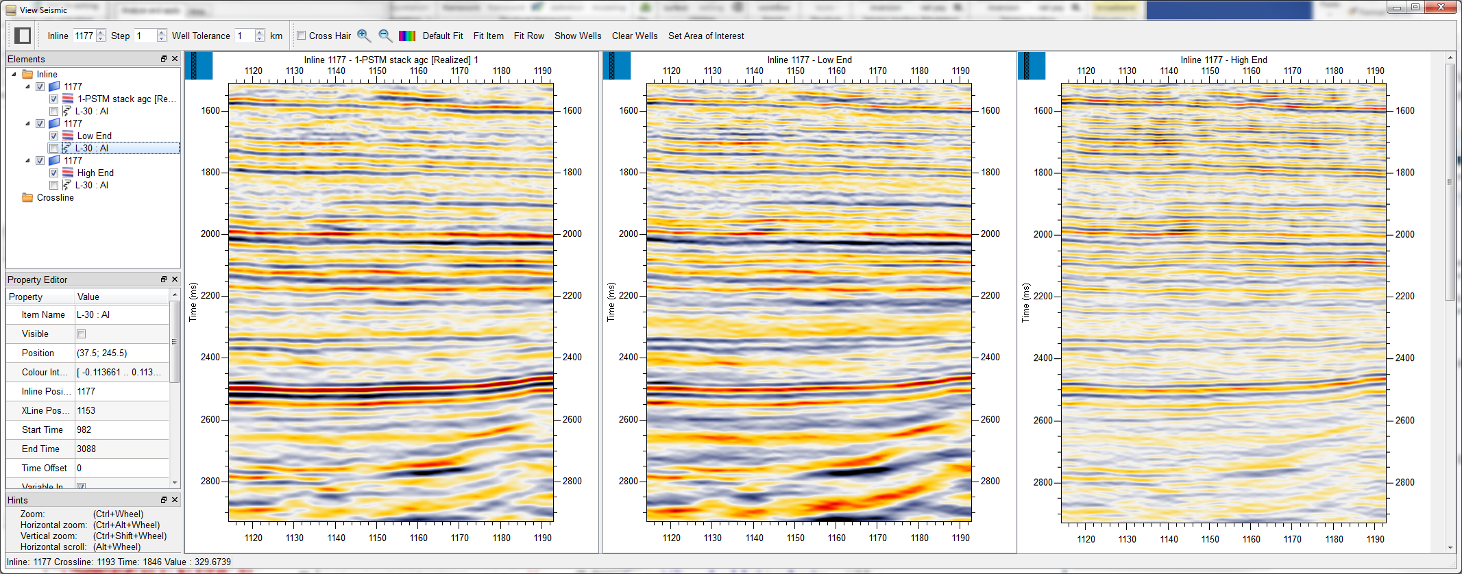The width and height of the screenshot is (1462, 574).
Task: Click the panel layout icon in toolbar
Action: [23, 36]
